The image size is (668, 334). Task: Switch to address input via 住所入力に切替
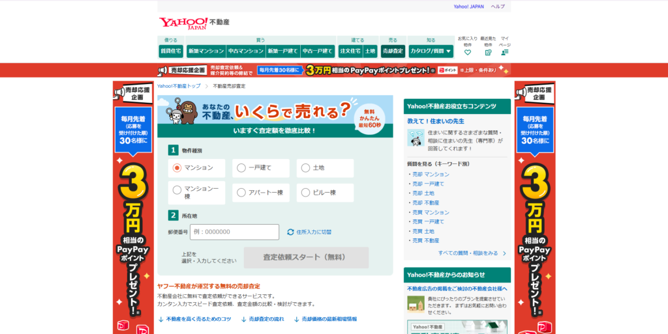tap(314, 232)
